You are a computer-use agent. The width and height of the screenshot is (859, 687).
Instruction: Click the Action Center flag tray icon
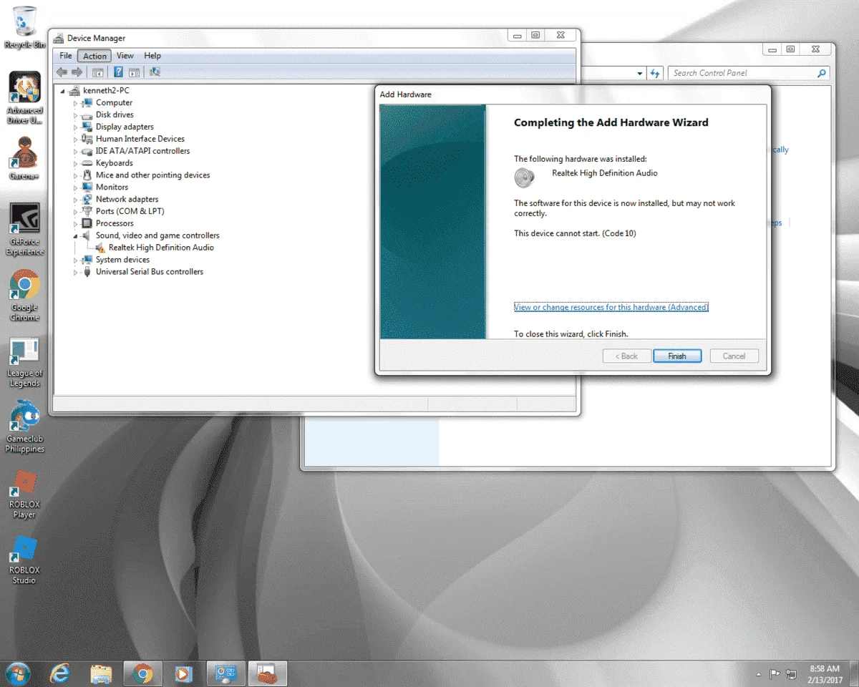(775, 674)
